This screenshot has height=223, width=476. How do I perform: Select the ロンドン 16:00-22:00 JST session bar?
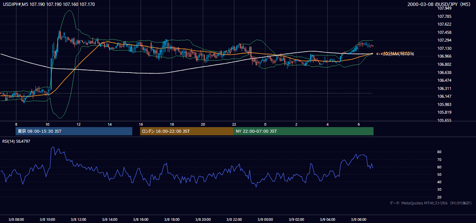coord(187,131)
